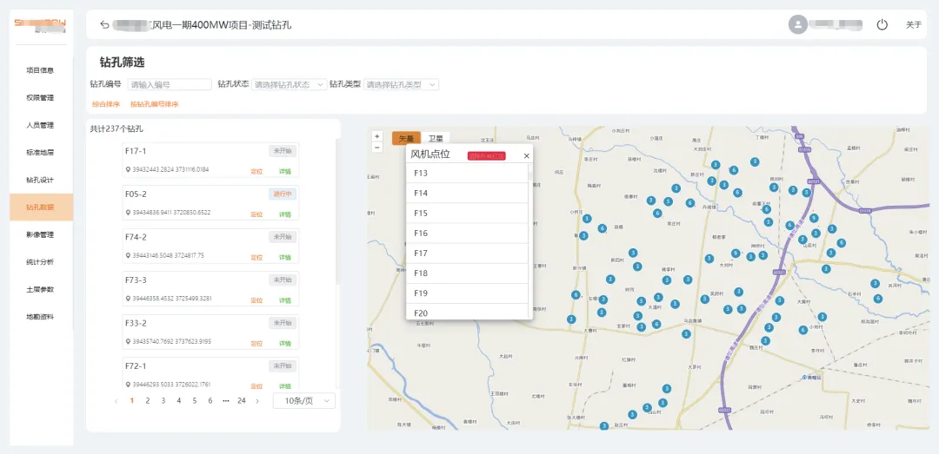Click the 综合排序 sort link
The image size is (939, 454).
click(x=106, y=104)
